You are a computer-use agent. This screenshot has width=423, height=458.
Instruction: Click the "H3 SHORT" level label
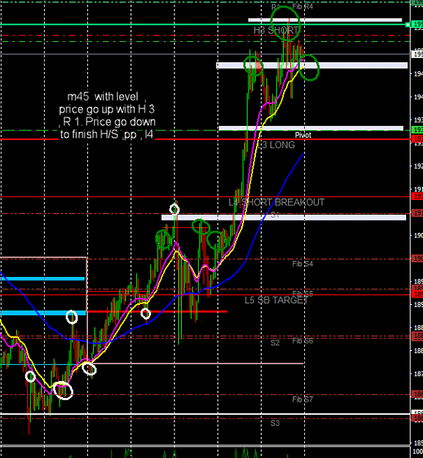pos(276,30)
